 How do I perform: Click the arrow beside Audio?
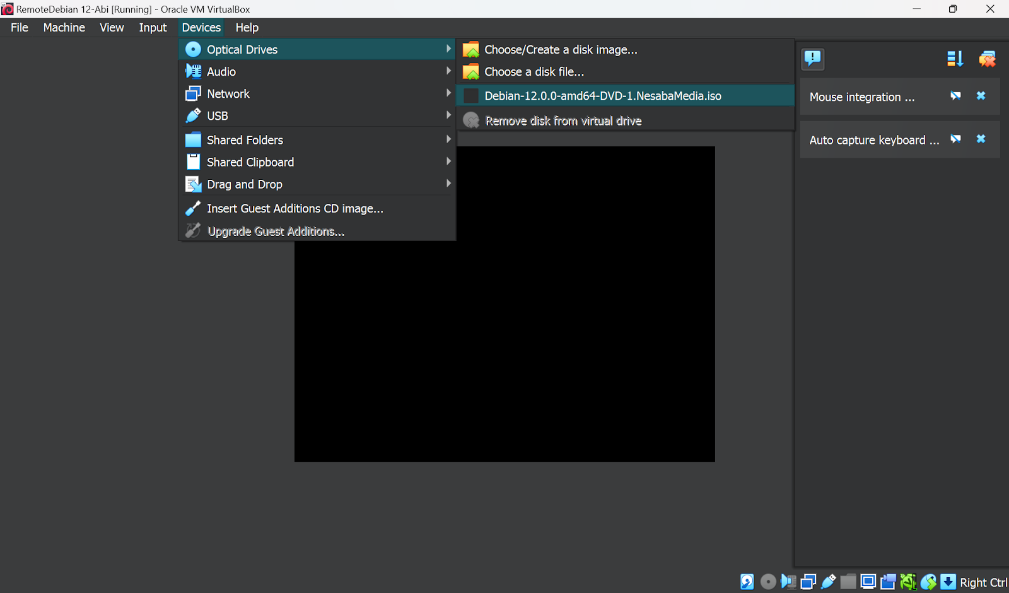tap(448, 71)
